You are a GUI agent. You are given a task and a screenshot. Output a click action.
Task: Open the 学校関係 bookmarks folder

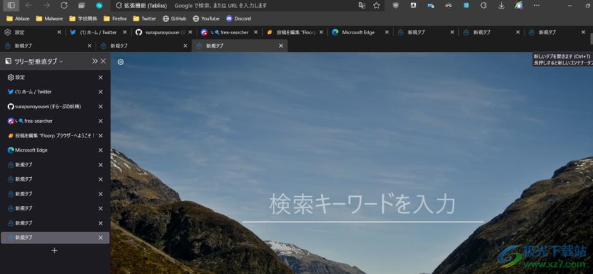click(83, 18)
